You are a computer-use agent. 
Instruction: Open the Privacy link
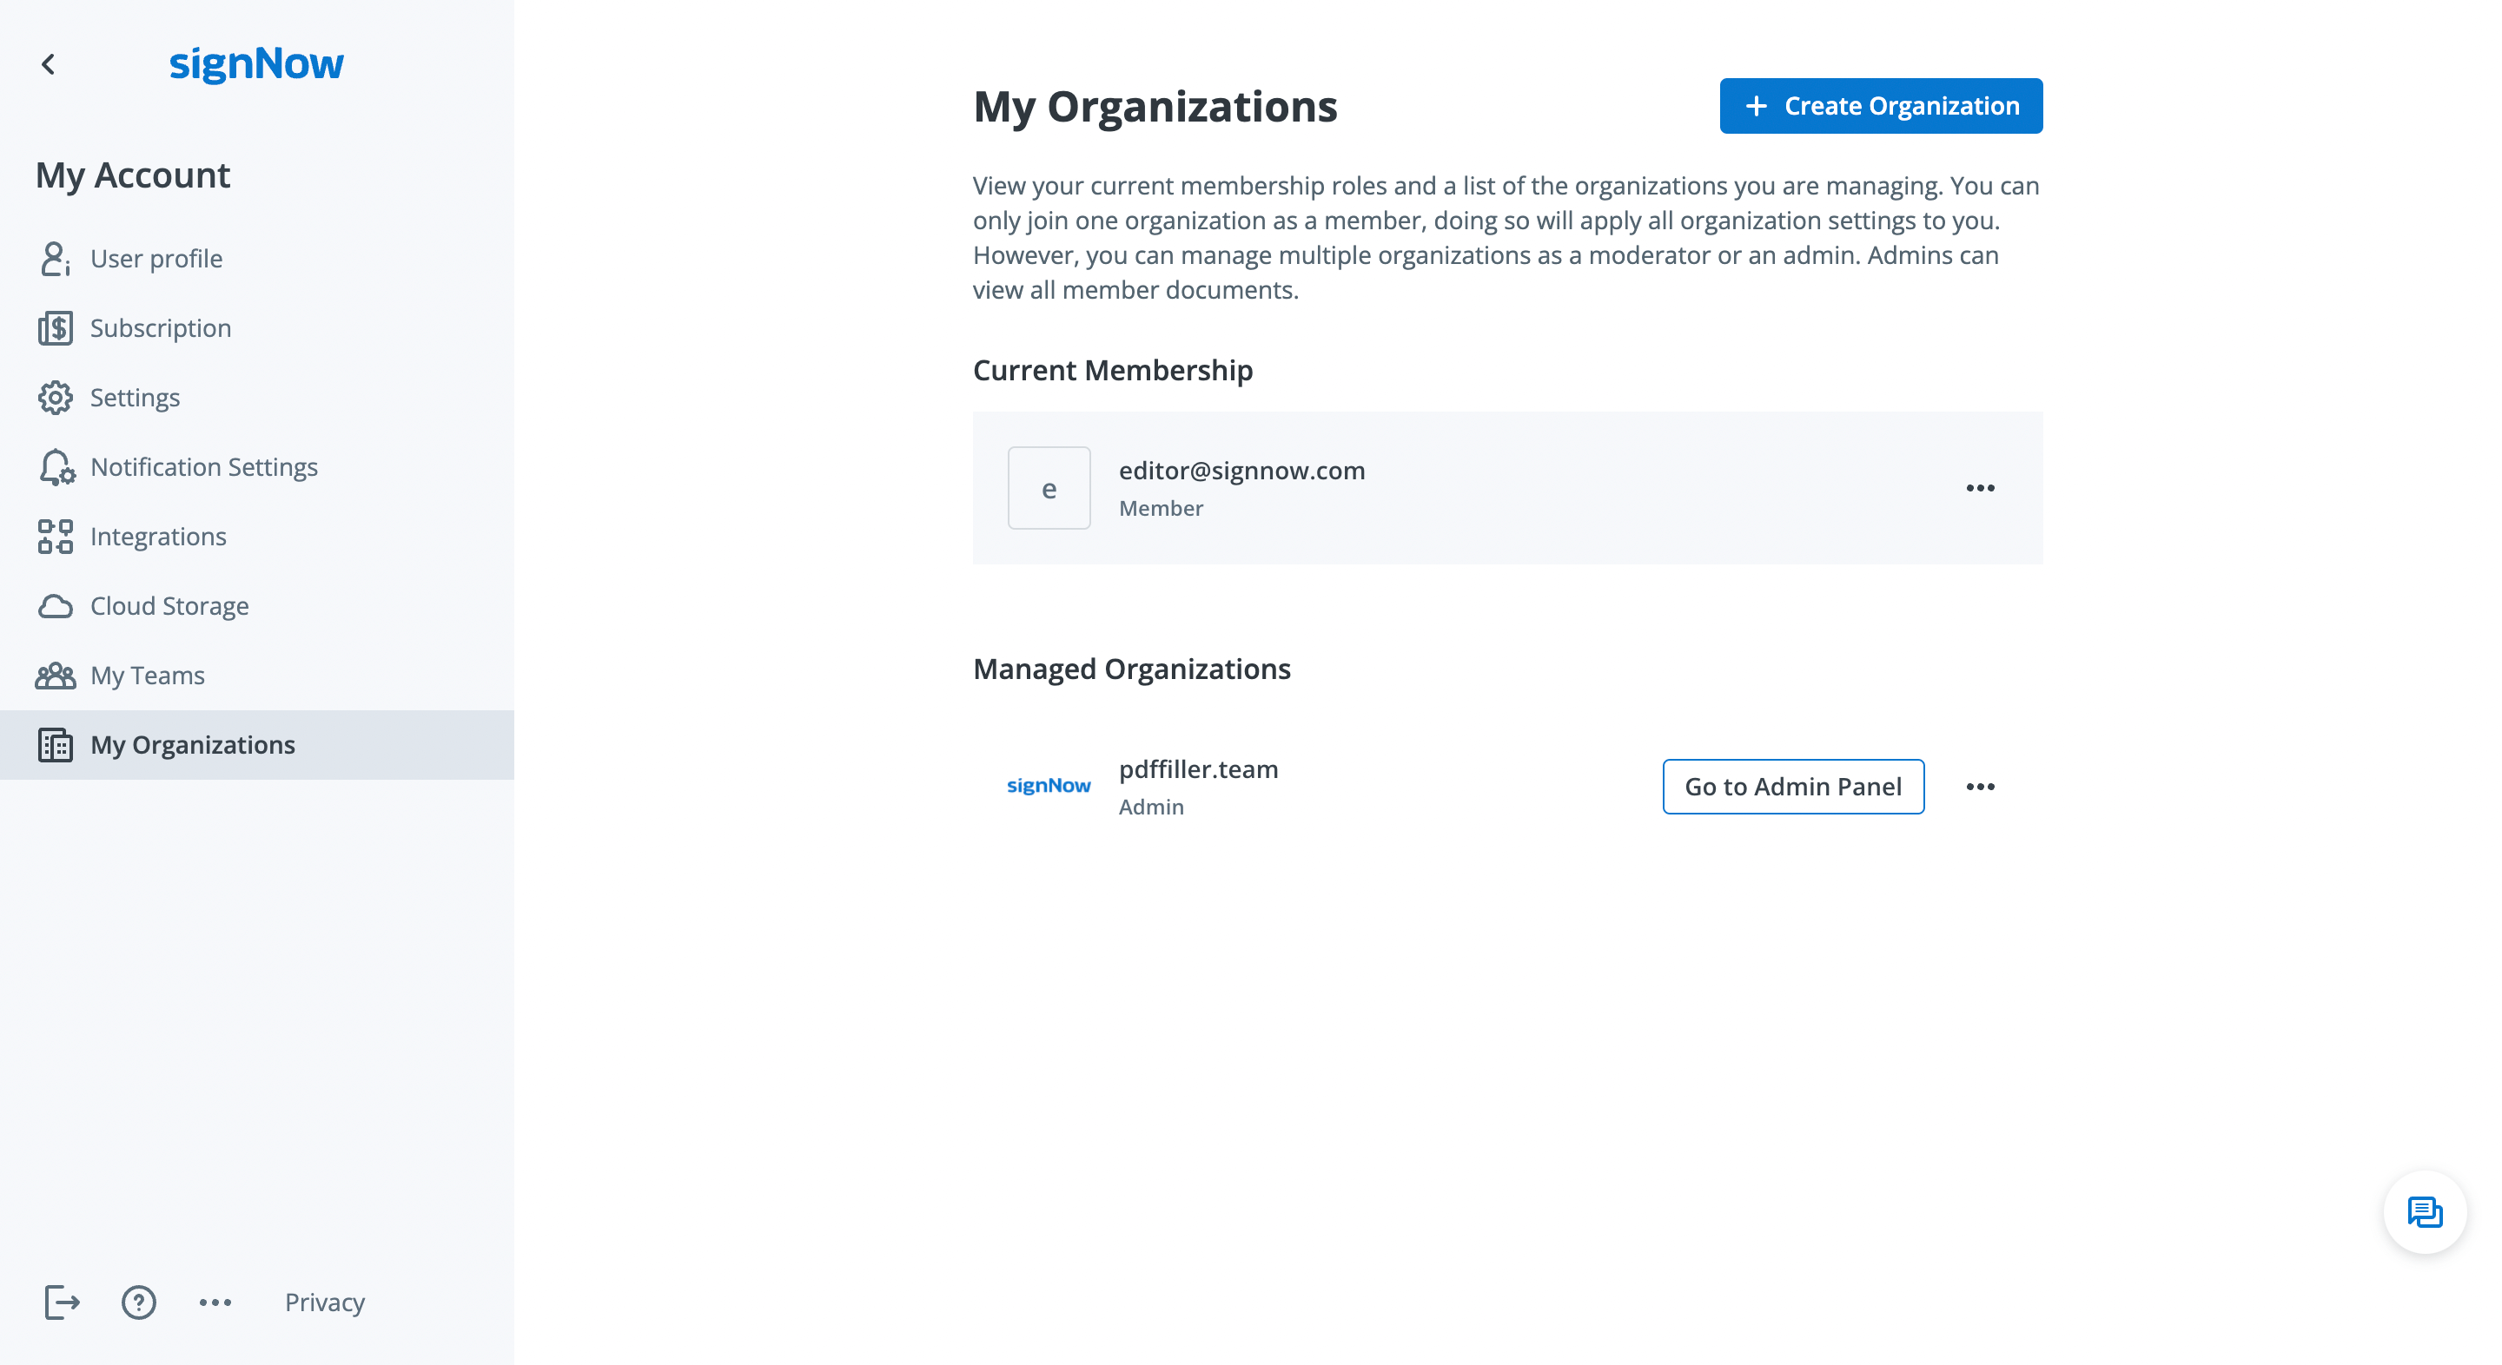tap(324, 1302)
